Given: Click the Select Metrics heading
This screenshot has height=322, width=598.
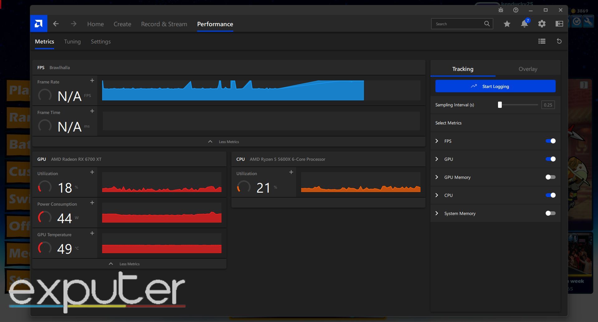Looking at the screenshot, I should point(448,123).
